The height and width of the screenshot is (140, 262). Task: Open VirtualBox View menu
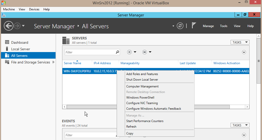pyautogui.click(x=22, y=9)
